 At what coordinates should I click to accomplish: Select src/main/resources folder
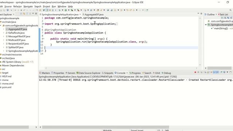click(12, 55)
